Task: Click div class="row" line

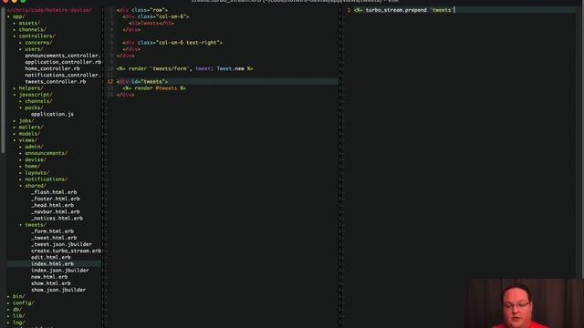Action: [x=142, y=10]
